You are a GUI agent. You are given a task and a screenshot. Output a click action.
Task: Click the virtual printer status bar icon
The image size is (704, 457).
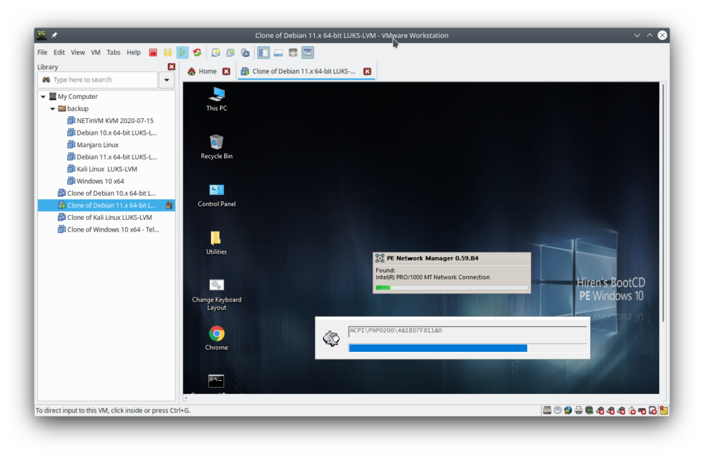pyautogui.click(x=578, y=410)
